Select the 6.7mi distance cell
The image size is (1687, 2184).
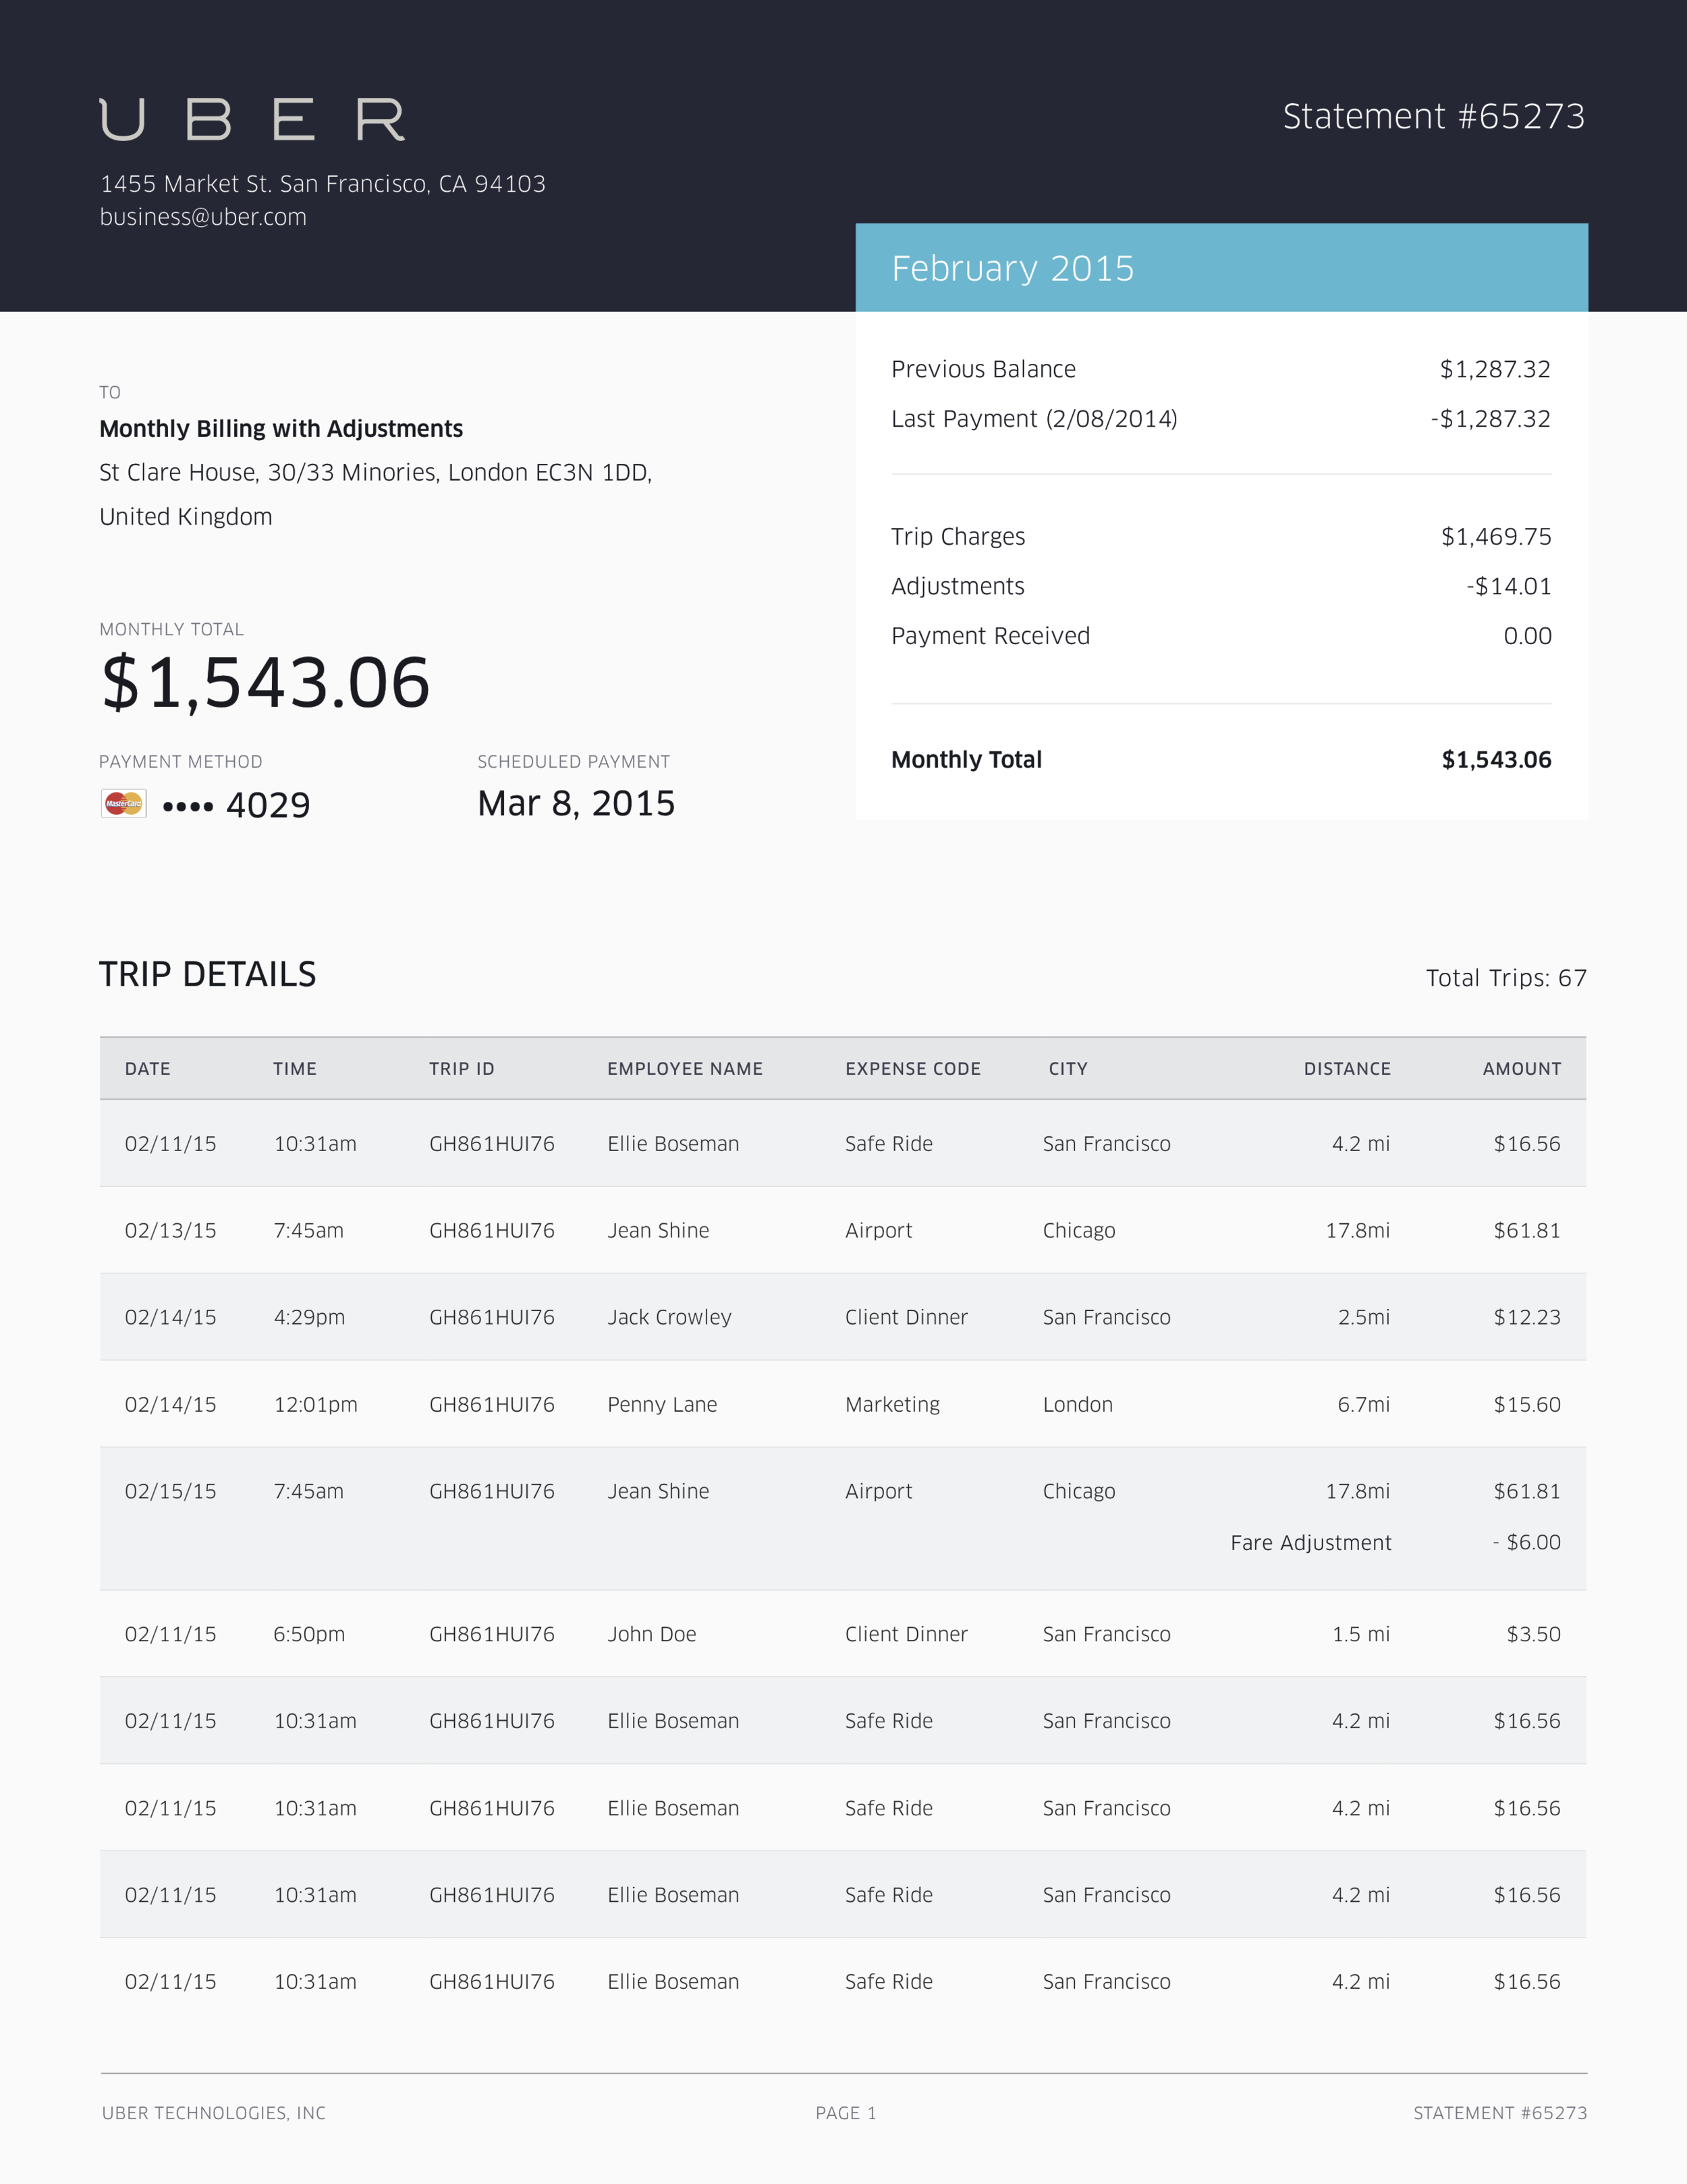point(1363,1405)
